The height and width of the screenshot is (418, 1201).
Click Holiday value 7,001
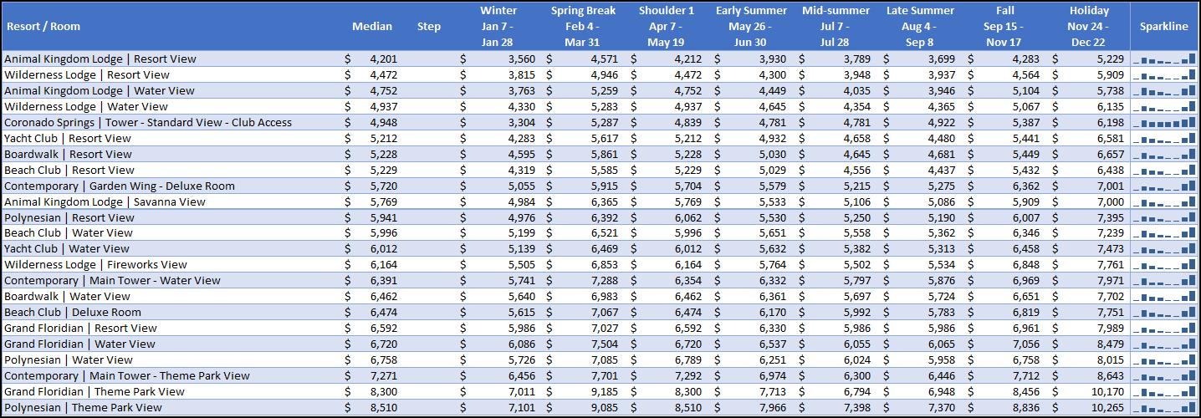(1110, 186)
